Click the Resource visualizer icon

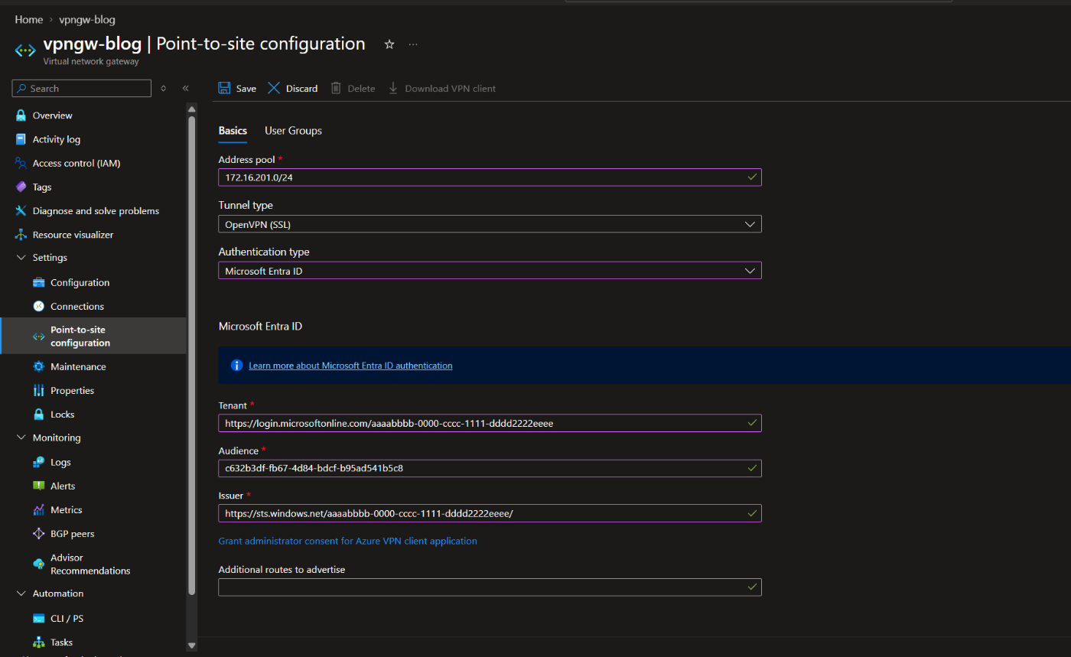21,235
